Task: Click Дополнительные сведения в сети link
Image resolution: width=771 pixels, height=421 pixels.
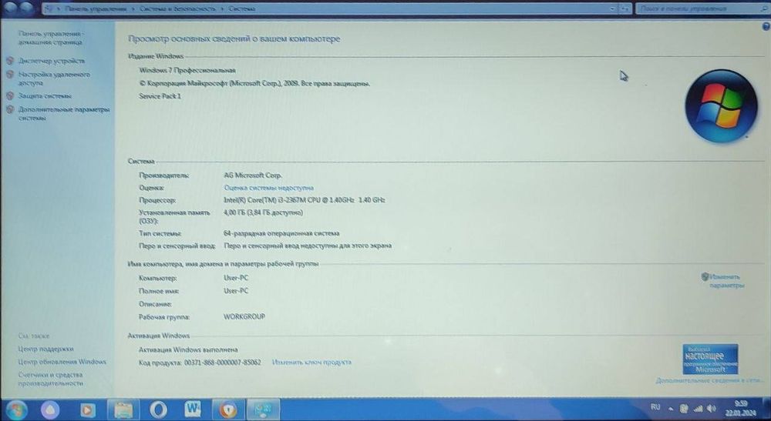Action: click(x=709, y=381)
